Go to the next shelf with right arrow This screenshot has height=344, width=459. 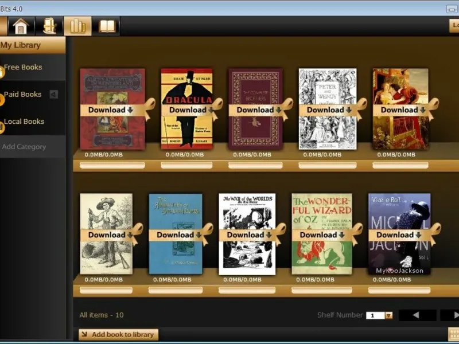coord(451,315)
